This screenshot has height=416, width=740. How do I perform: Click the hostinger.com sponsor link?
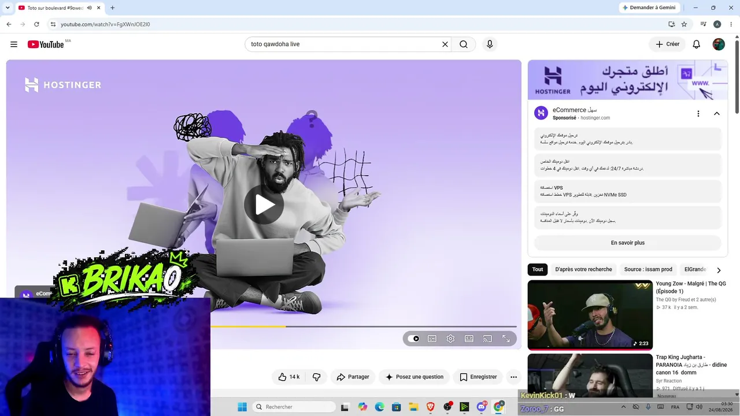[595, 118]
